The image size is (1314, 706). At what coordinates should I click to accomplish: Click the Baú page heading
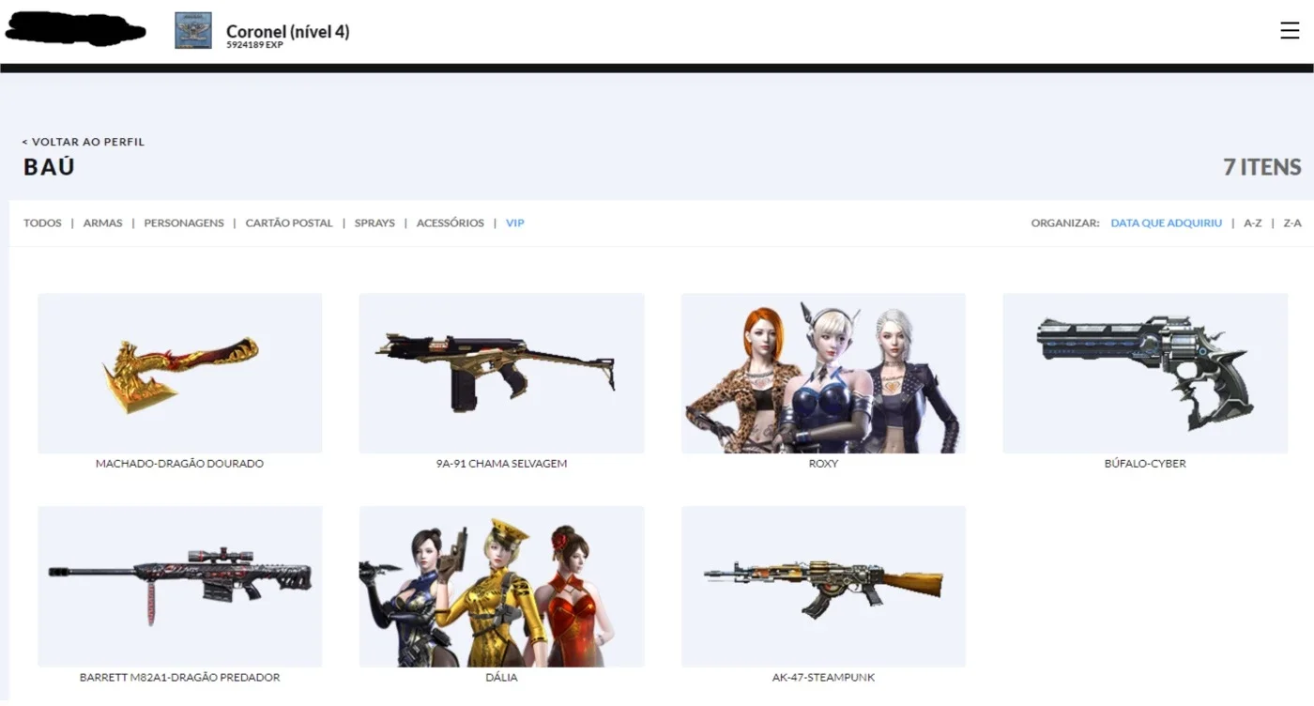pyautogui.click(x=49, y=167)
